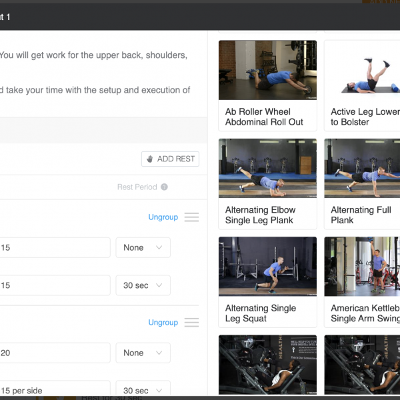Grab first group's reorder handle icon
This screenshot has width=400, height=400.
[191, 217]
